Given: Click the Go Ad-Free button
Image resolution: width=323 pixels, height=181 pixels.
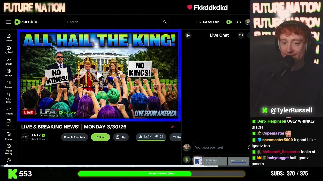Looking at the screenshot, I should click(209, 22).
